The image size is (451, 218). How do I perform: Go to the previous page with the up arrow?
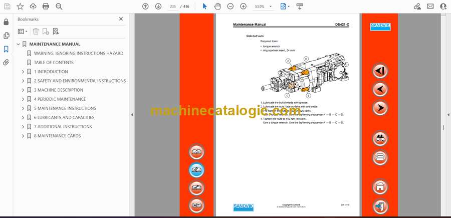tap(145, 7)
